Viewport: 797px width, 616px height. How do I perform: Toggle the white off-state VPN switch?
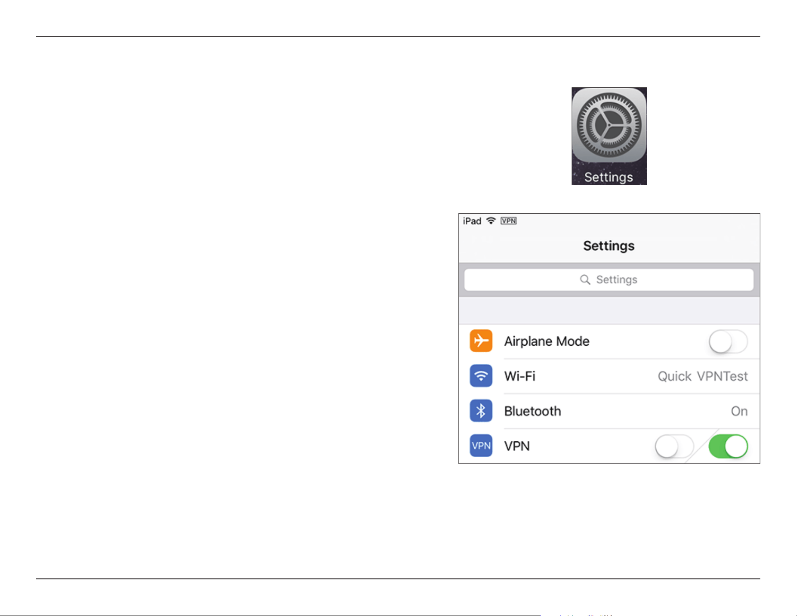674,446
